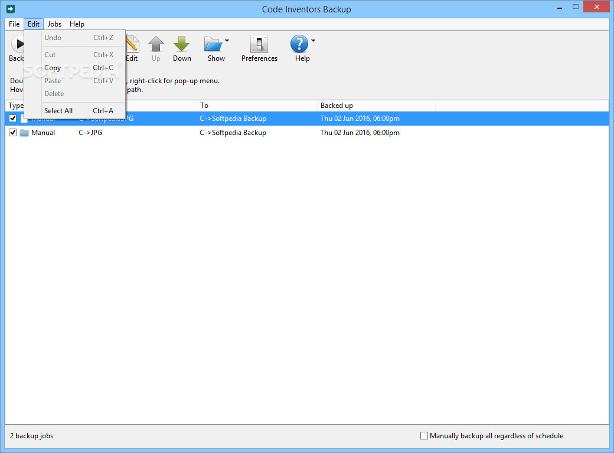Image resolution: width=614 pixels, height=453 pixels.
Task: Close the Code Inventors Backup window
Action: tap(597, 7)
